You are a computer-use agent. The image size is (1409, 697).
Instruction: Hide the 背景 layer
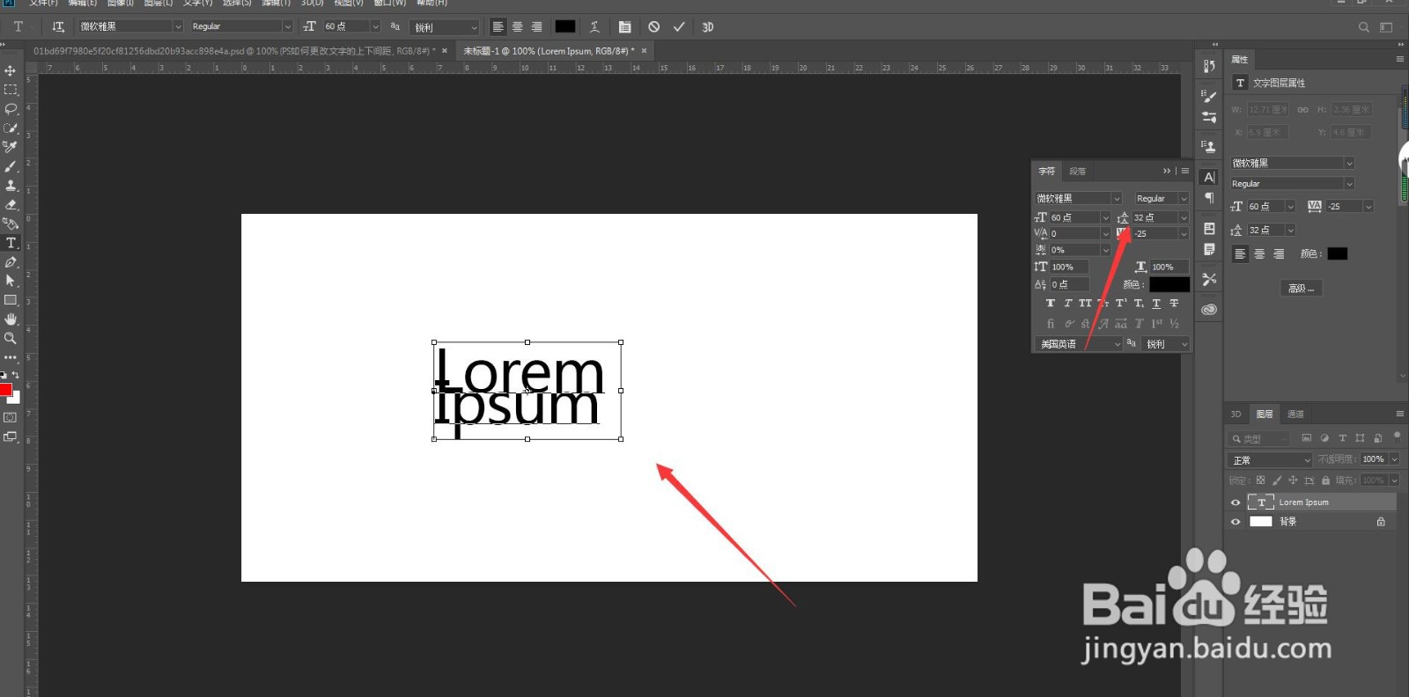[x=1235, y=522]
